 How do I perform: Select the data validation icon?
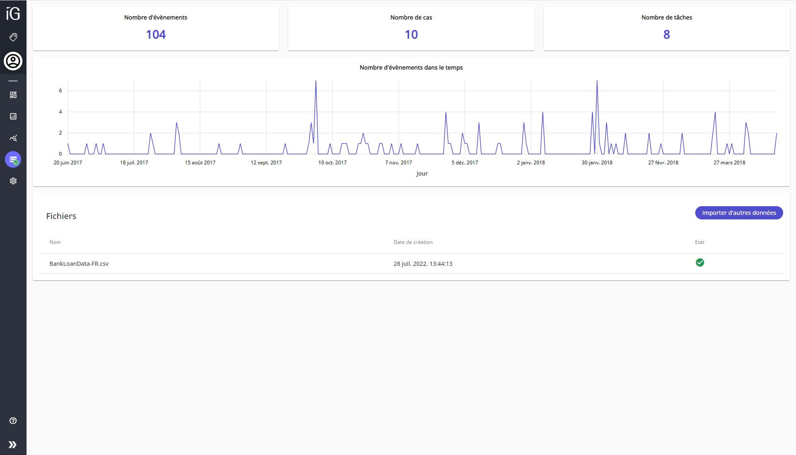pos(13,159)
